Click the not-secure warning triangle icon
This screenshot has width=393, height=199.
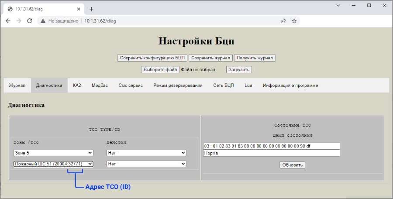[x=43, y=21]
